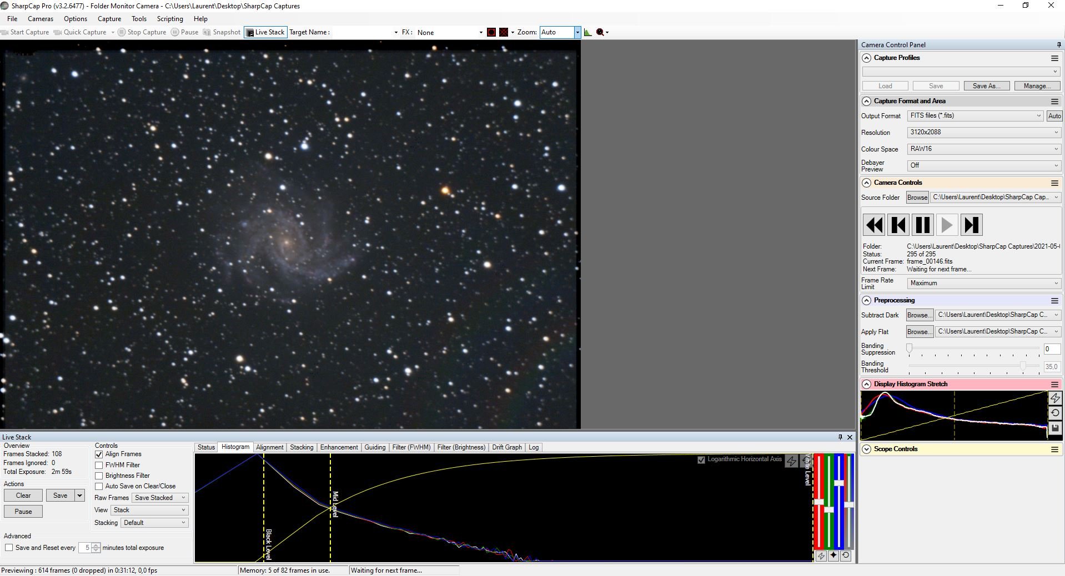Viewport: 1065px width, 576px height.
Task: Open the Stacking Default dropdown
Action: point(154,523)
